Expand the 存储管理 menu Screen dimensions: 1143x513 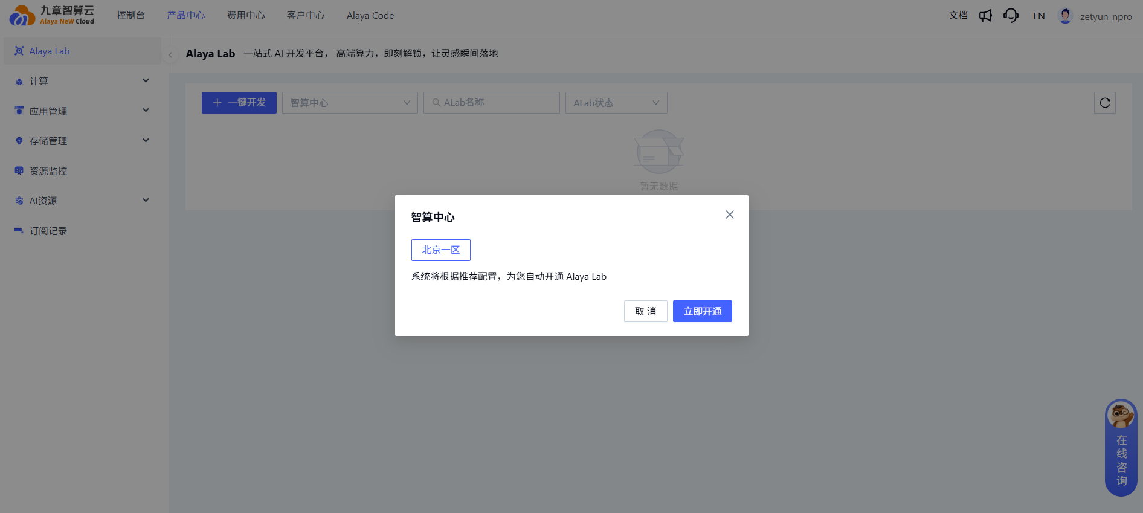(x=146, y=140)
